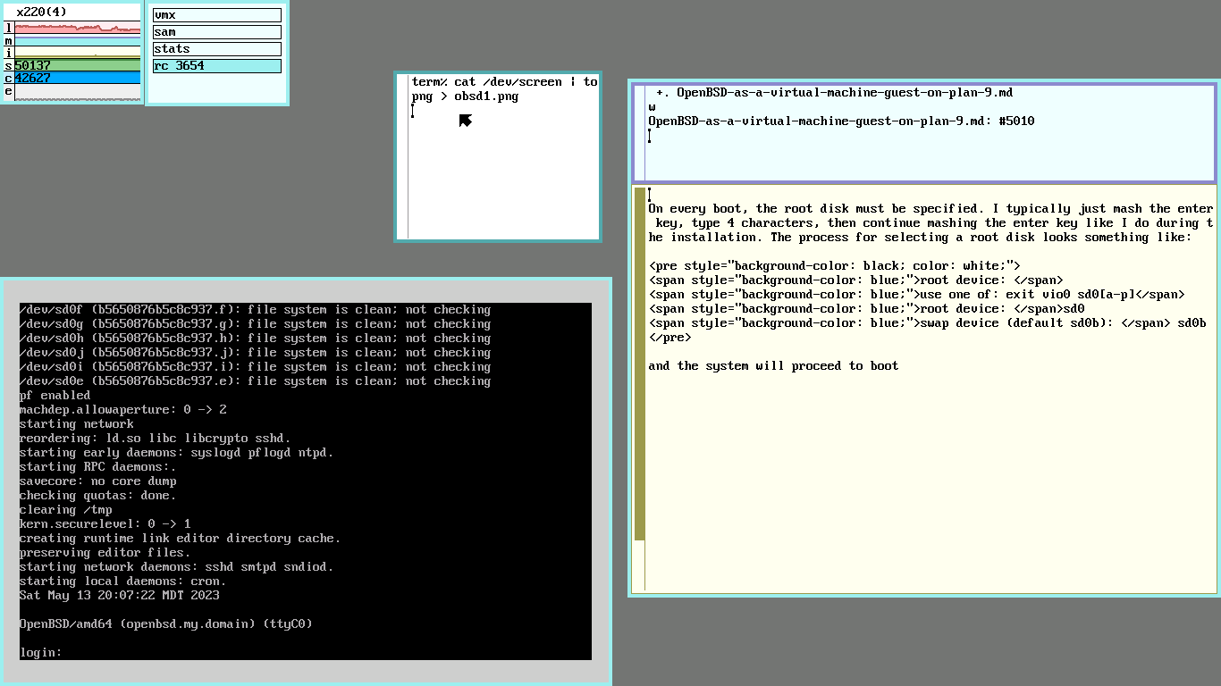Image resolution: width=1221 pixels, height=686 pixels.
Task: Click the sam command window's left scrollbar
Action: coord(640,133)
